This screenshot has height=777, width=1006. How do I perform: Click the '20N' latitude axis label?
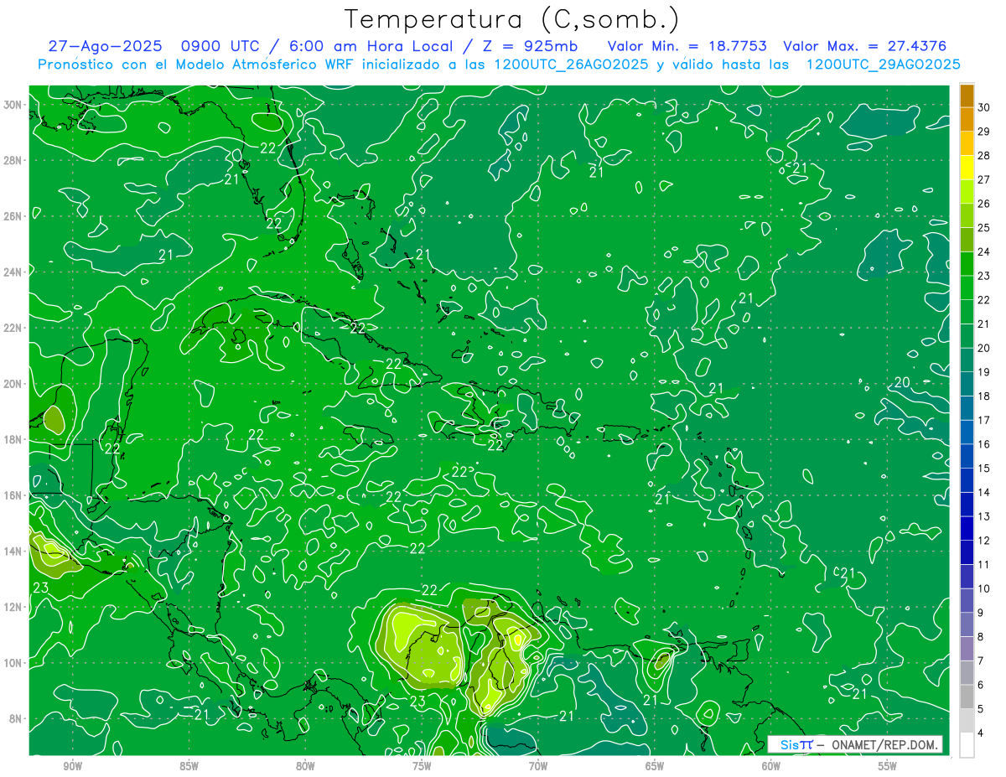click(x=13, y=384)
